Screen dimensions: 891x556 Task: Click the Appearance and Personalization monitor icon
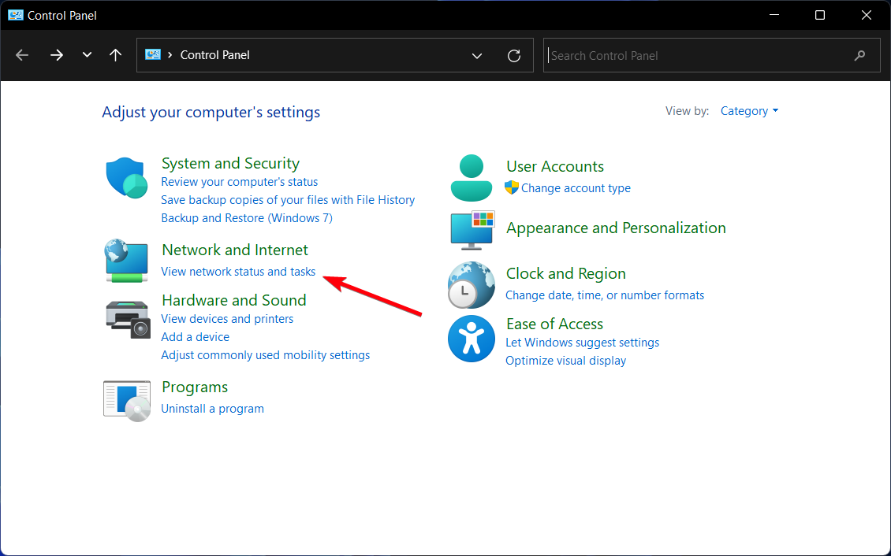472,230
